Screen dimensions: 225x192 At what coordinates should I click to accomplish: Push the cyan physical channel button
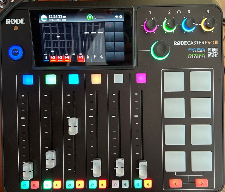coord(74,79)
